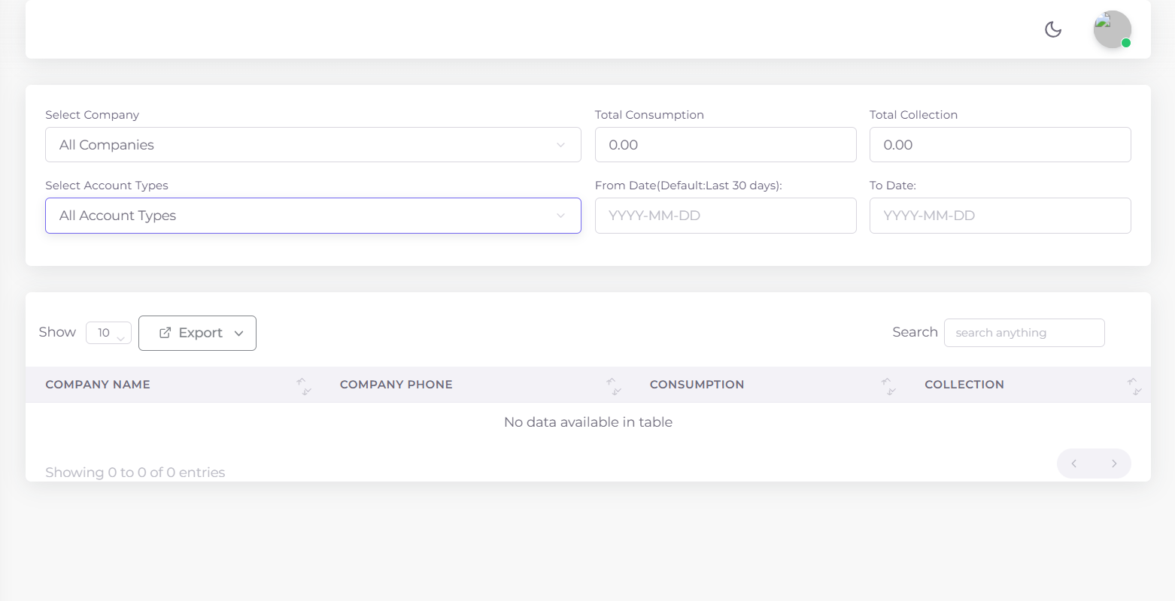Click the external-link icon inside Export button
The width and height of the screenshot is (1175, 601).
pyautogui.click(x=165, y=332)
